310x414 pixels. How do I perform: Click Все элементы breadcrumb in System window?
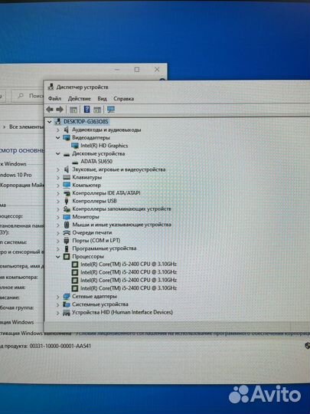click(x=26, y=127)
